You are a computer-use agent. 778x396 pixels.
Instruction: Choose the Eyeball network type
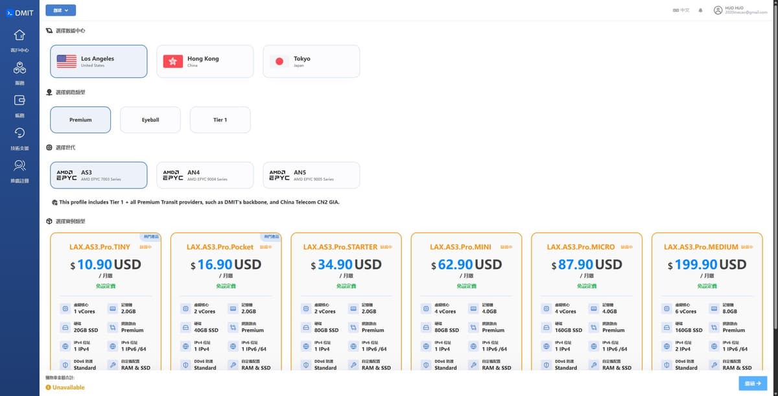pos(150,120)
